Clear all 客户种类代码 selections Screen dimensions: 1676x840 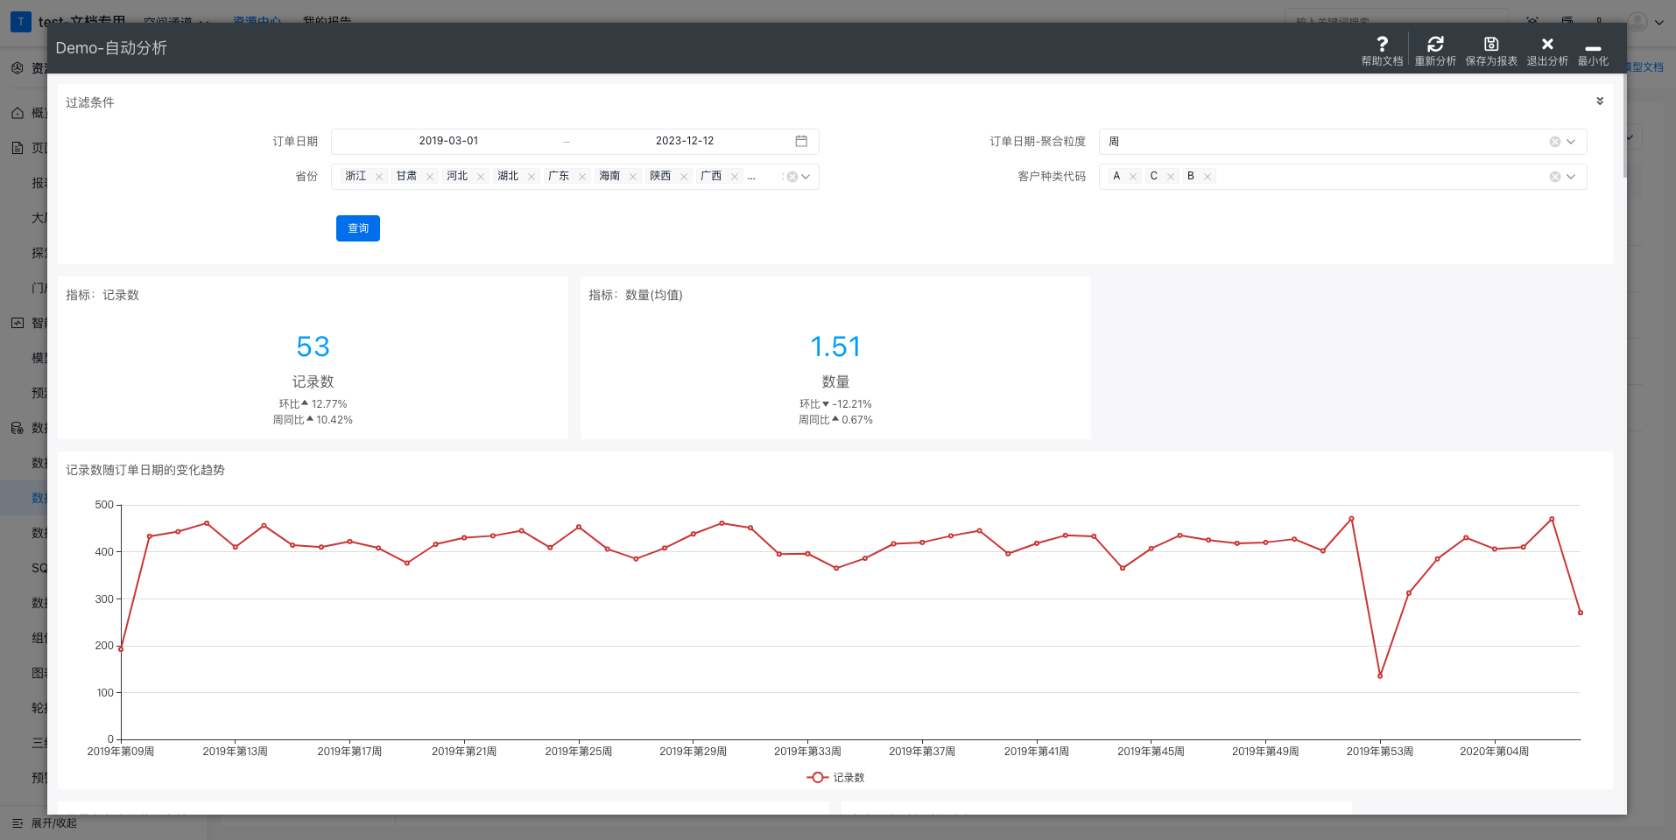1555,177
